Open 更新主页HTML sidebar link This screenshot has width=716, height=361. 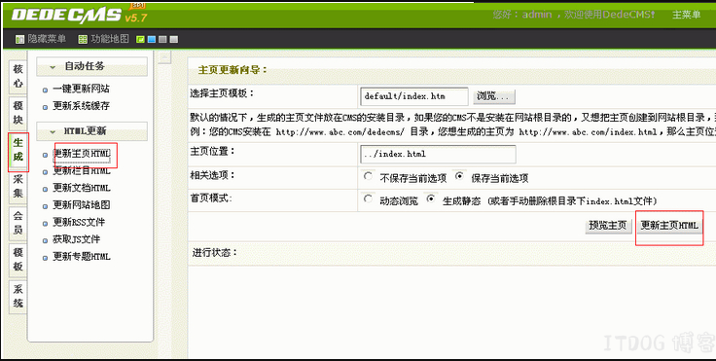click(82, 154)
